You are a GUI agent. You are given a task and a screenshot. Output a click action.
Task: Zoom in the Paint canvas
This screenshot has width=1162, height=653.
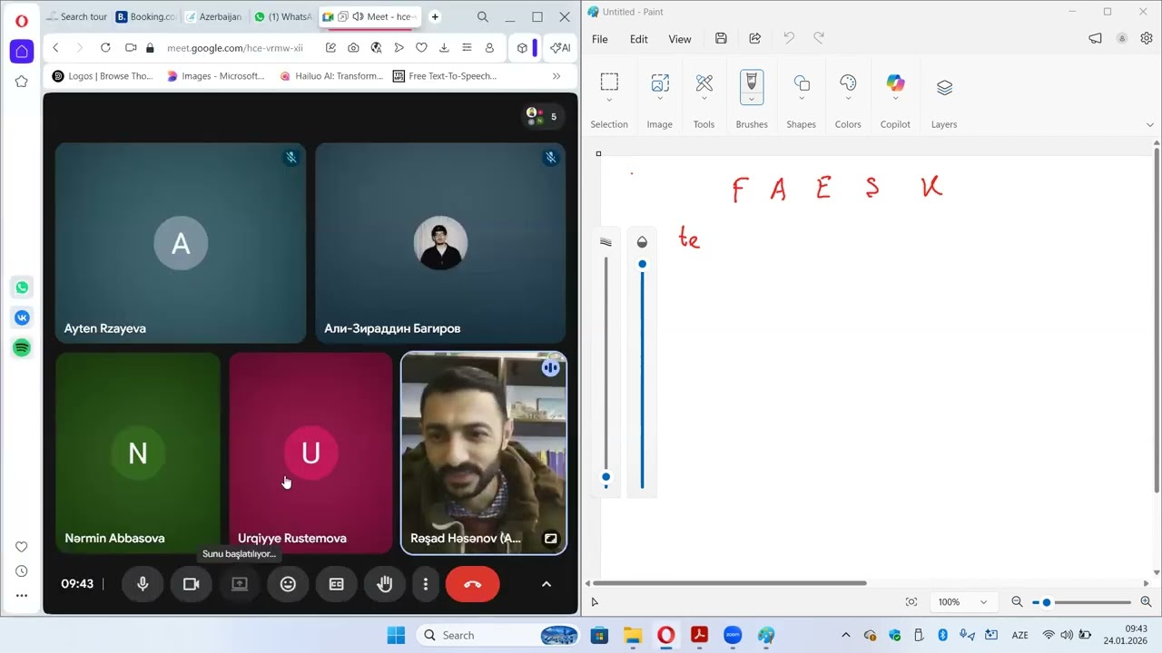pyautogui.click(x=1145, y=602)
